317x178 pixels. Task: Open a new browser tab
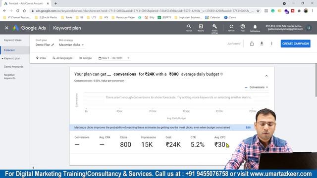click(55, 3)
